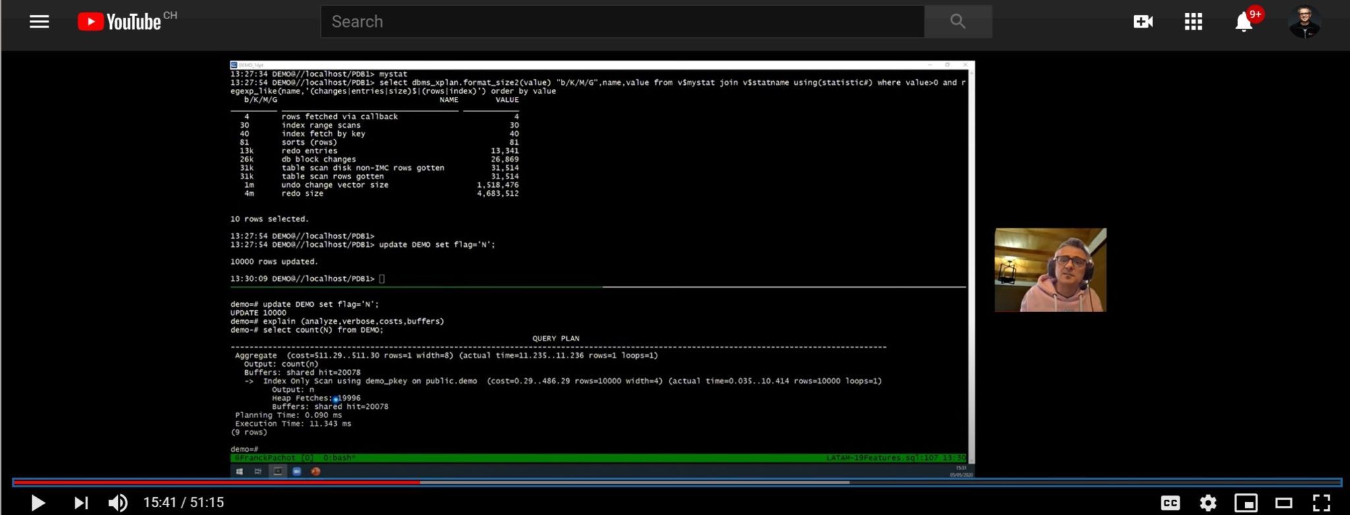1350x515 pixels.
Task: Play the paused video
Action: point(38,503)
